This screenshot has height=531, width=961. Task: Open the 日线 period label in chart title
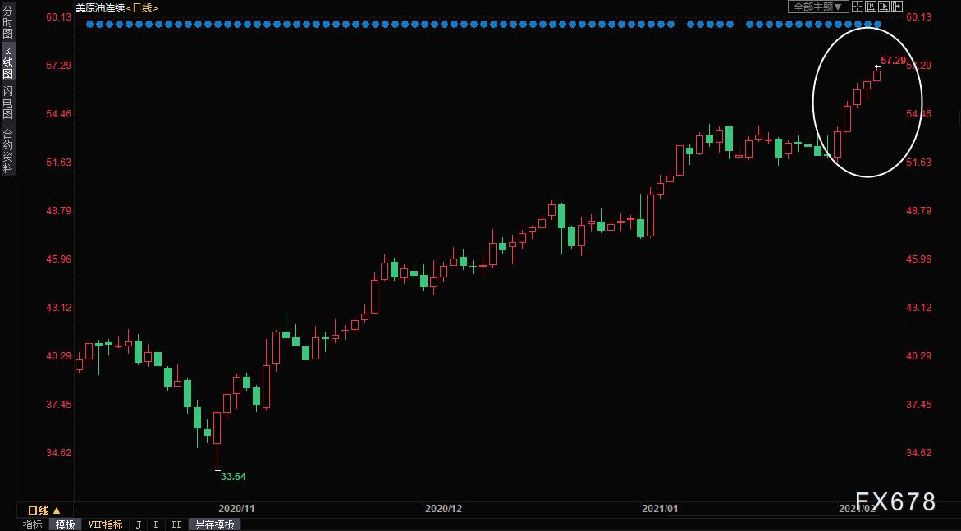tap(142, 8)
